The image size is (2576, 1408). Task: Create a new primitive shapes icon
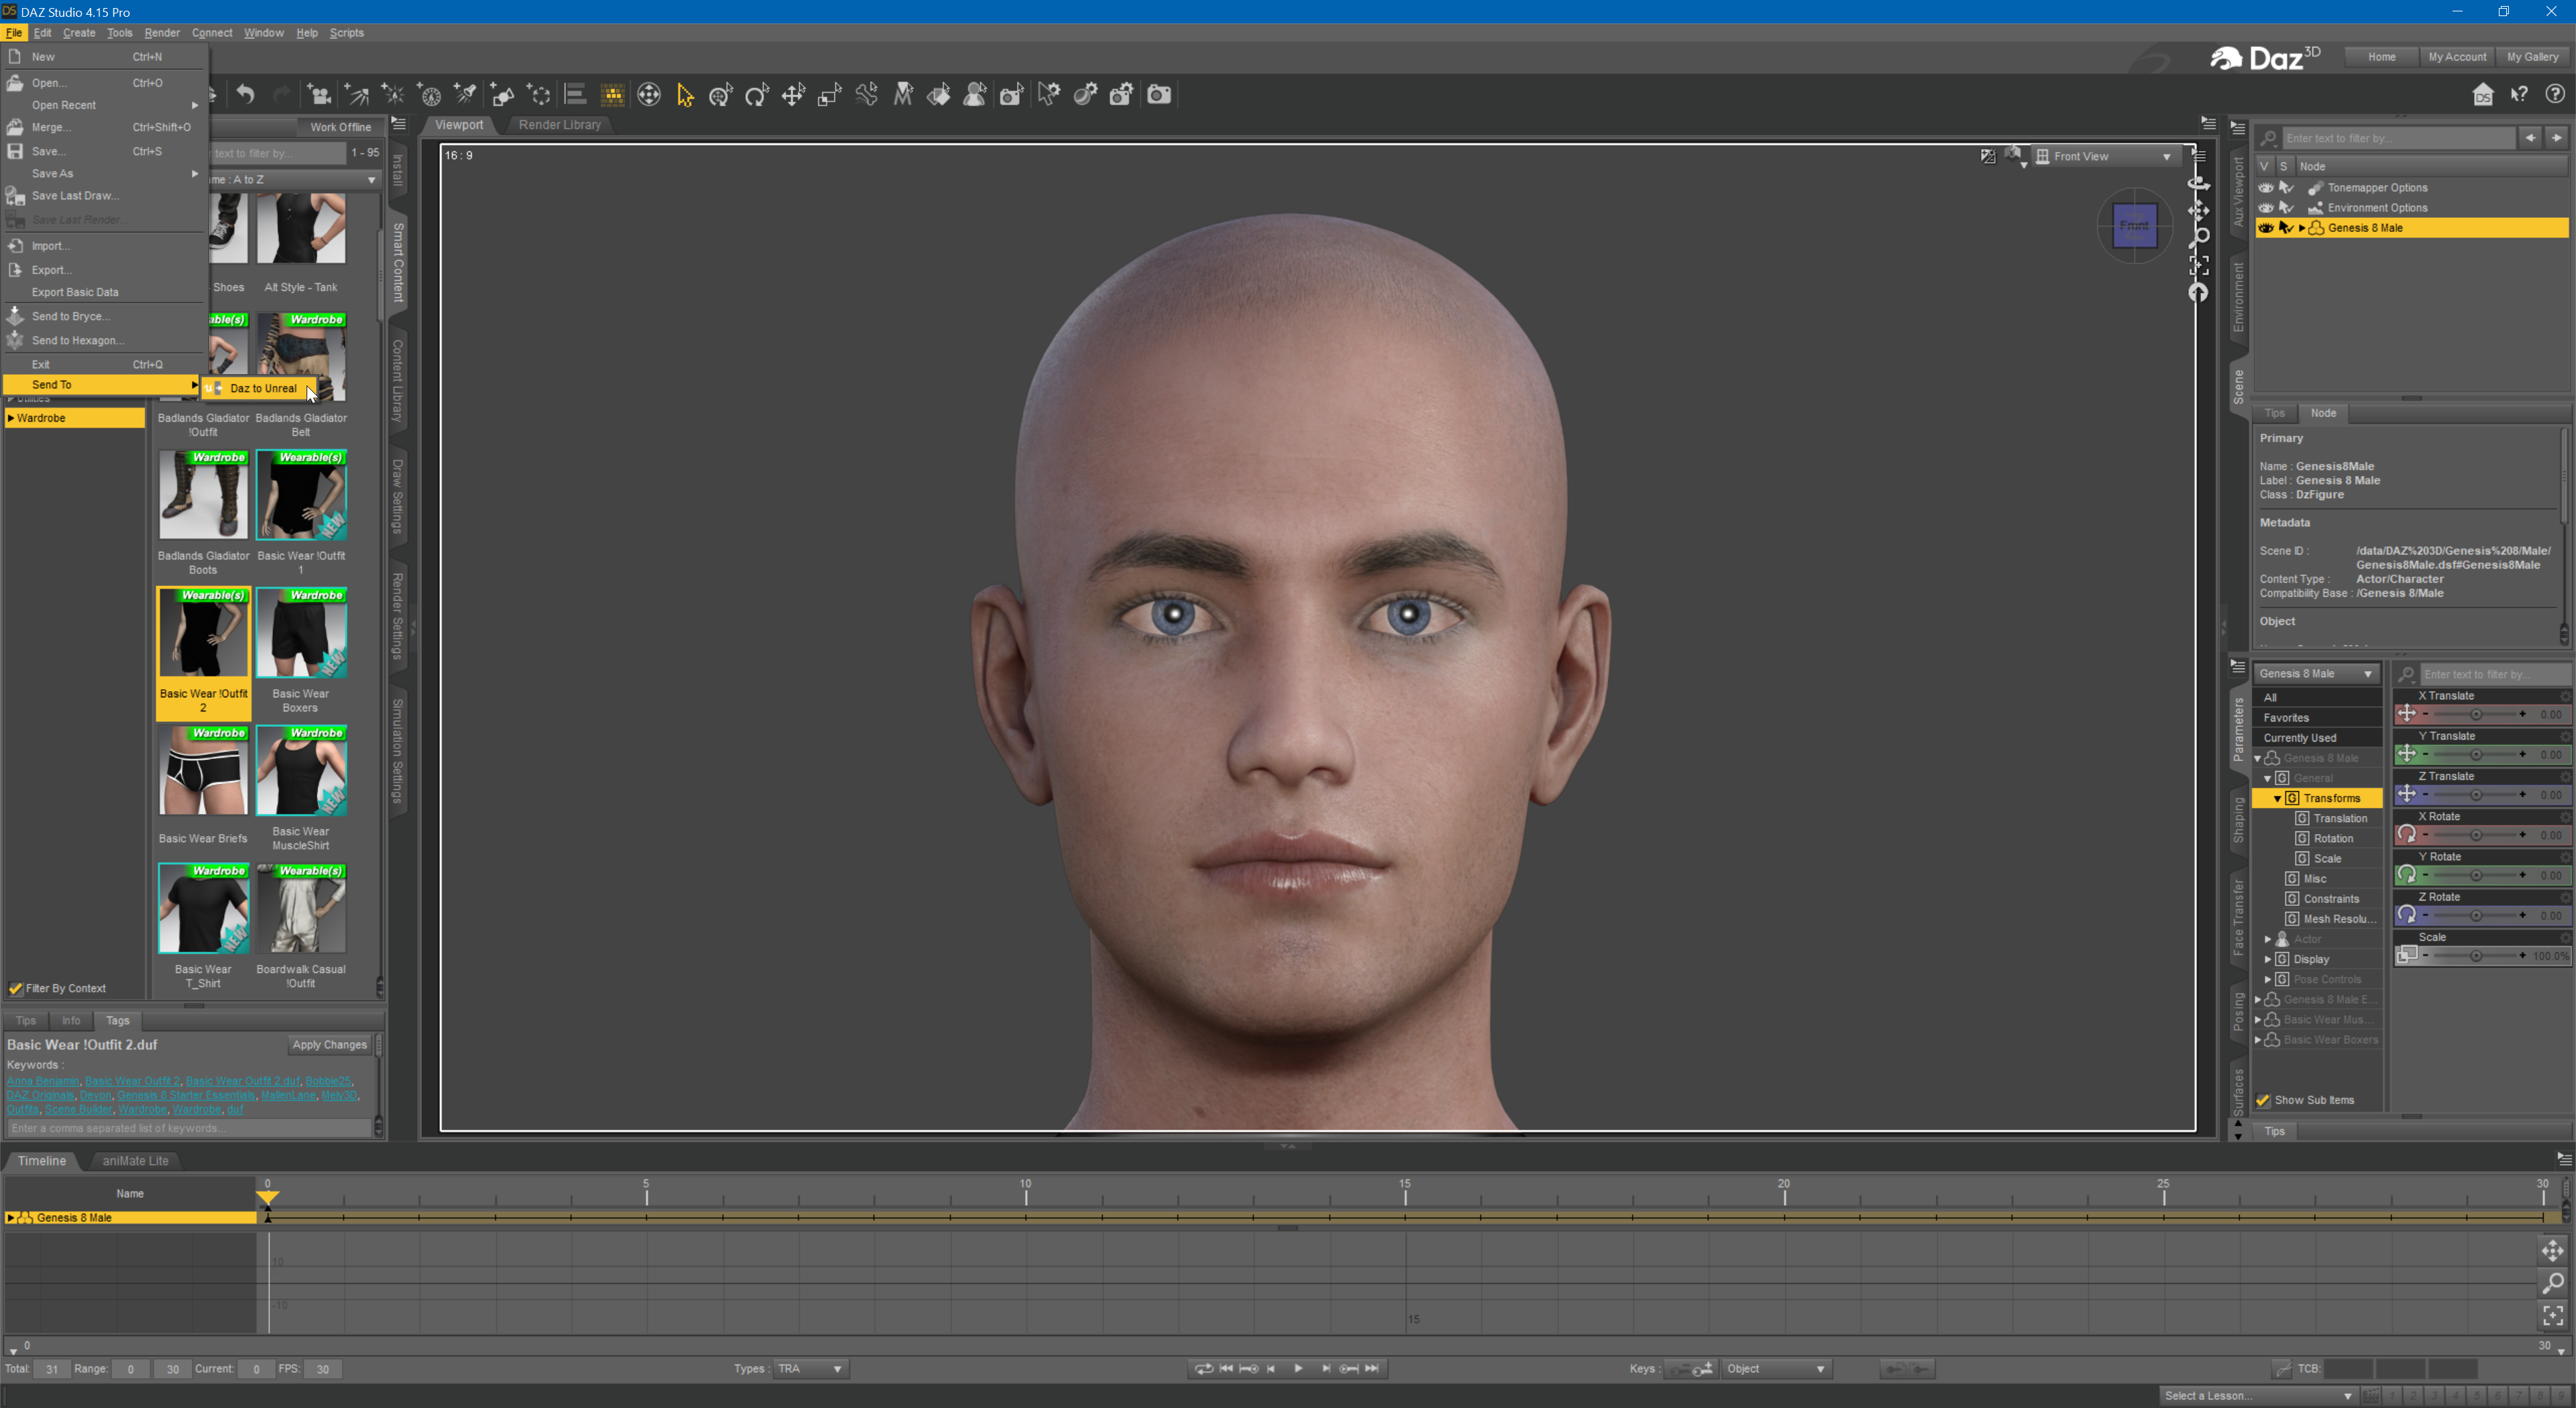point(503,95)
